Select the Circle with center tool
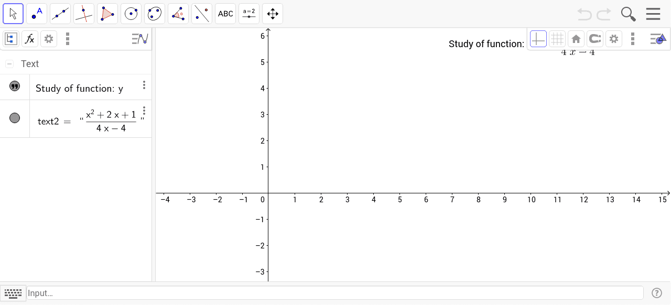Image resolution: width=671 pixels, height=305 pixels. click(x=131, y=14)
